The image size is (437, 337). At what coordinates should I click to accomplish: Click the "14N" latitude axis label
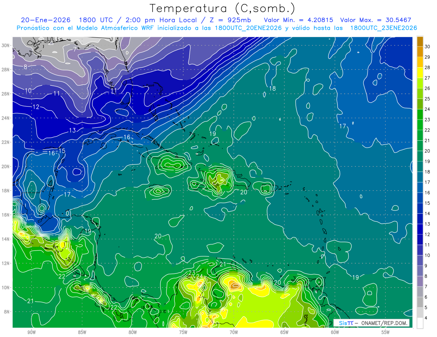[x=6, y=239]
